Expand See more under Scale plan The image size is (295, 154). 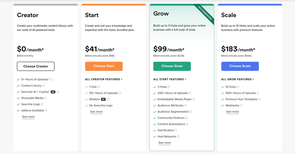pyautogui.click(x=232, y=112)
